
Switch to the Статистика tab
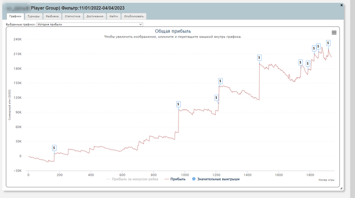click(x=73, y=16)
